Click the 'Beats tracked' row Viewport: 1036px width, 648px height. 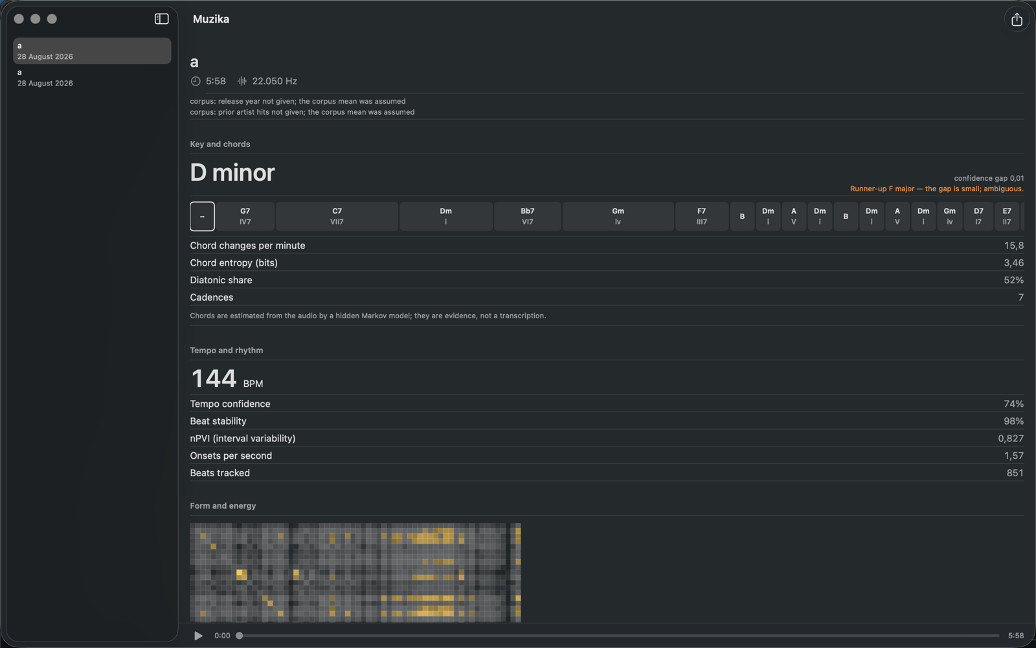[x=607, y=473]
